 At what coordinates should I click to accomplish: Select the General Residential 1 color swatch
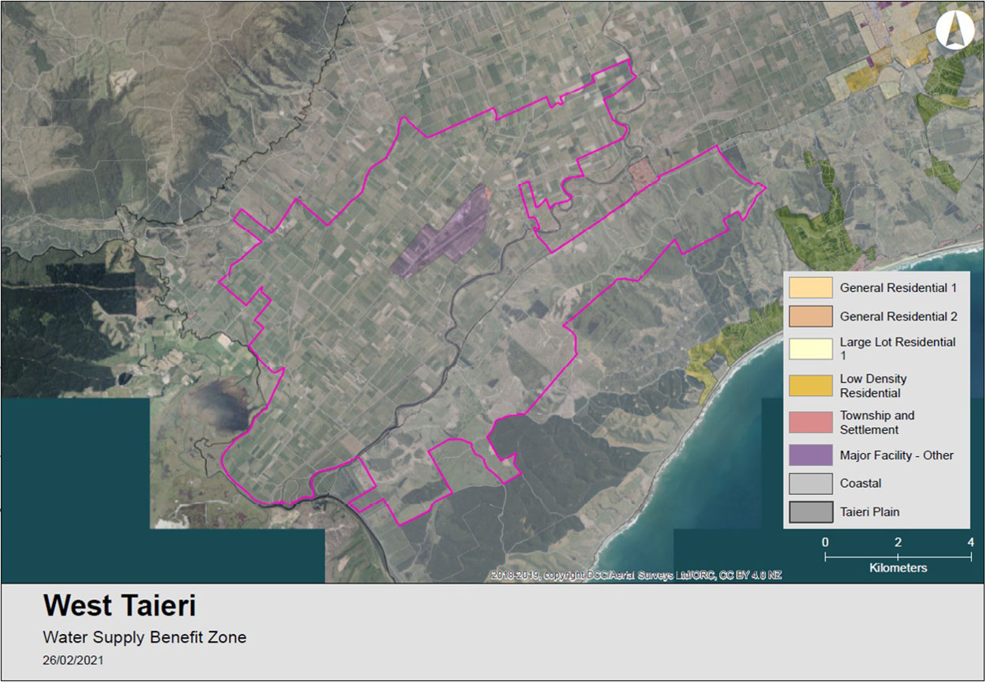pyautogui.click(x=810, y=288)
